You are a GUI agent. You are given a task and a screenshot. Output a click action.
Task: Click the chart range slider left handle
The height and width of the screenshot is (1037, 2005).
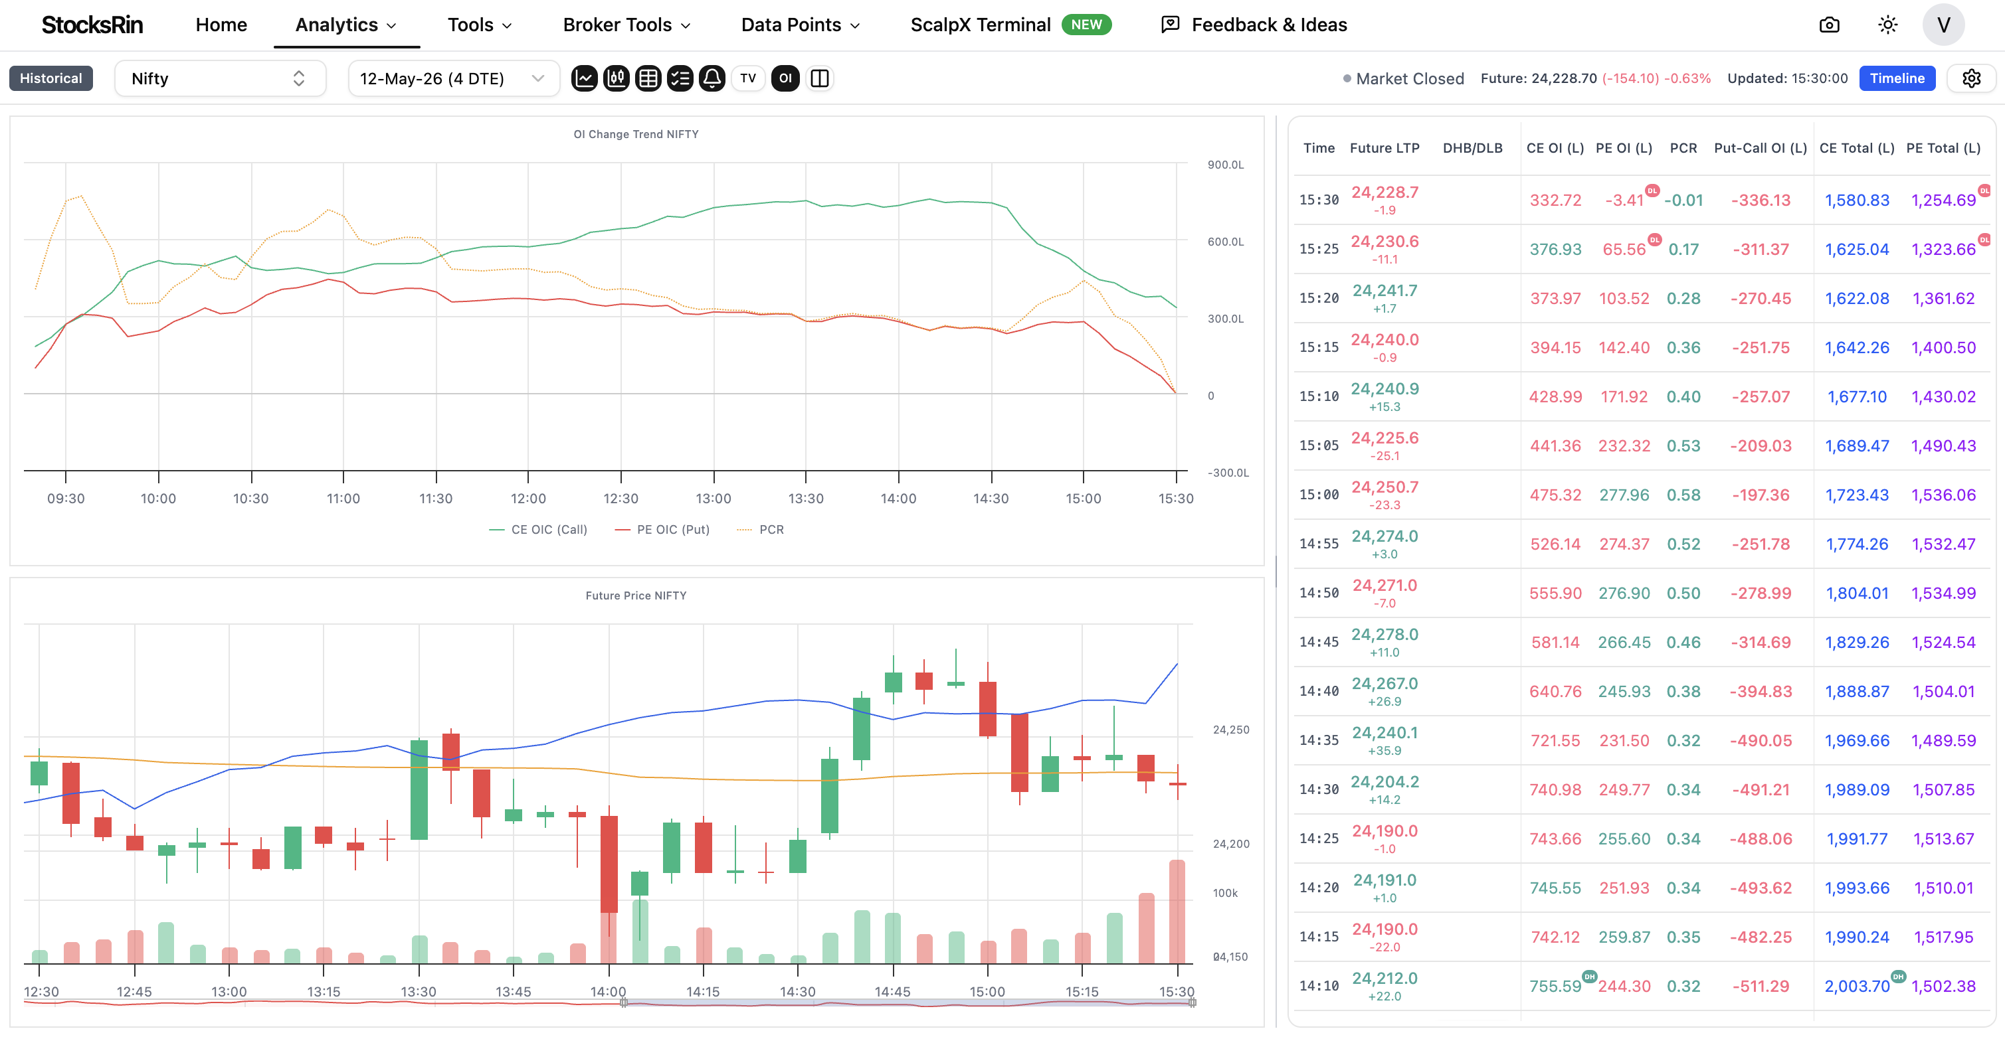click(x=623, y=1002)
